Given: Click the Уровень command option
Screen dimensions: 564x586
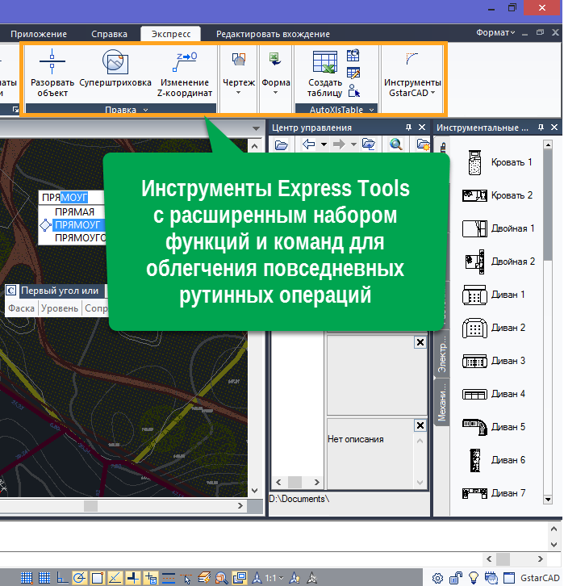Looking at the screenshot, I should tap(60, 308).
